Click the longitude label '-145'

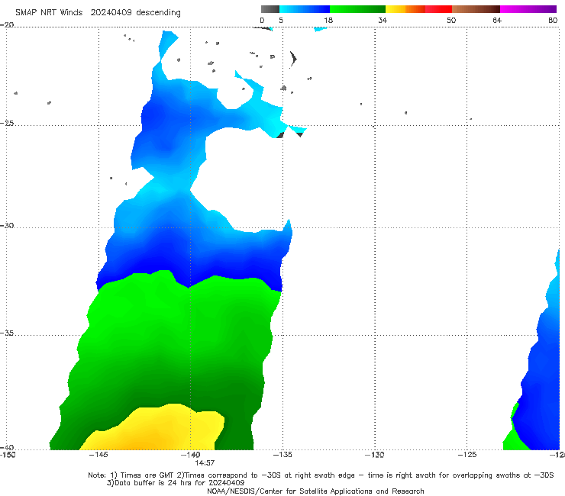click(x=98, y=455)
